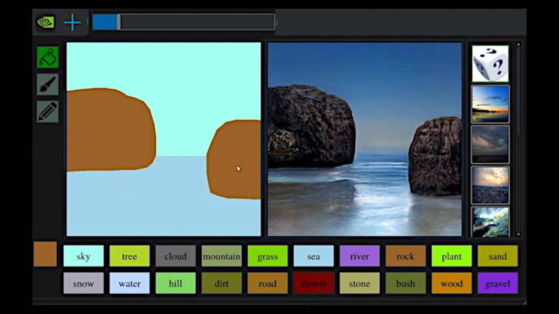Click the blue plus icon
This screenshot has height=314, width=559.
coord(72,22)
